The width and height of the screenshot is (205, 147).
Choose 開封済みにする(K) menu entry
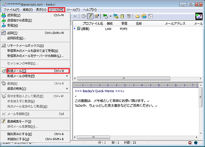click(35, 134)
